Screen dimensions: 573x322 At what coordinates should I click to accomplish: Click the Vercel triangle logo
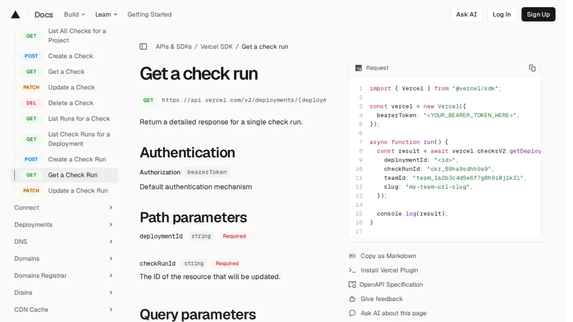15,14
